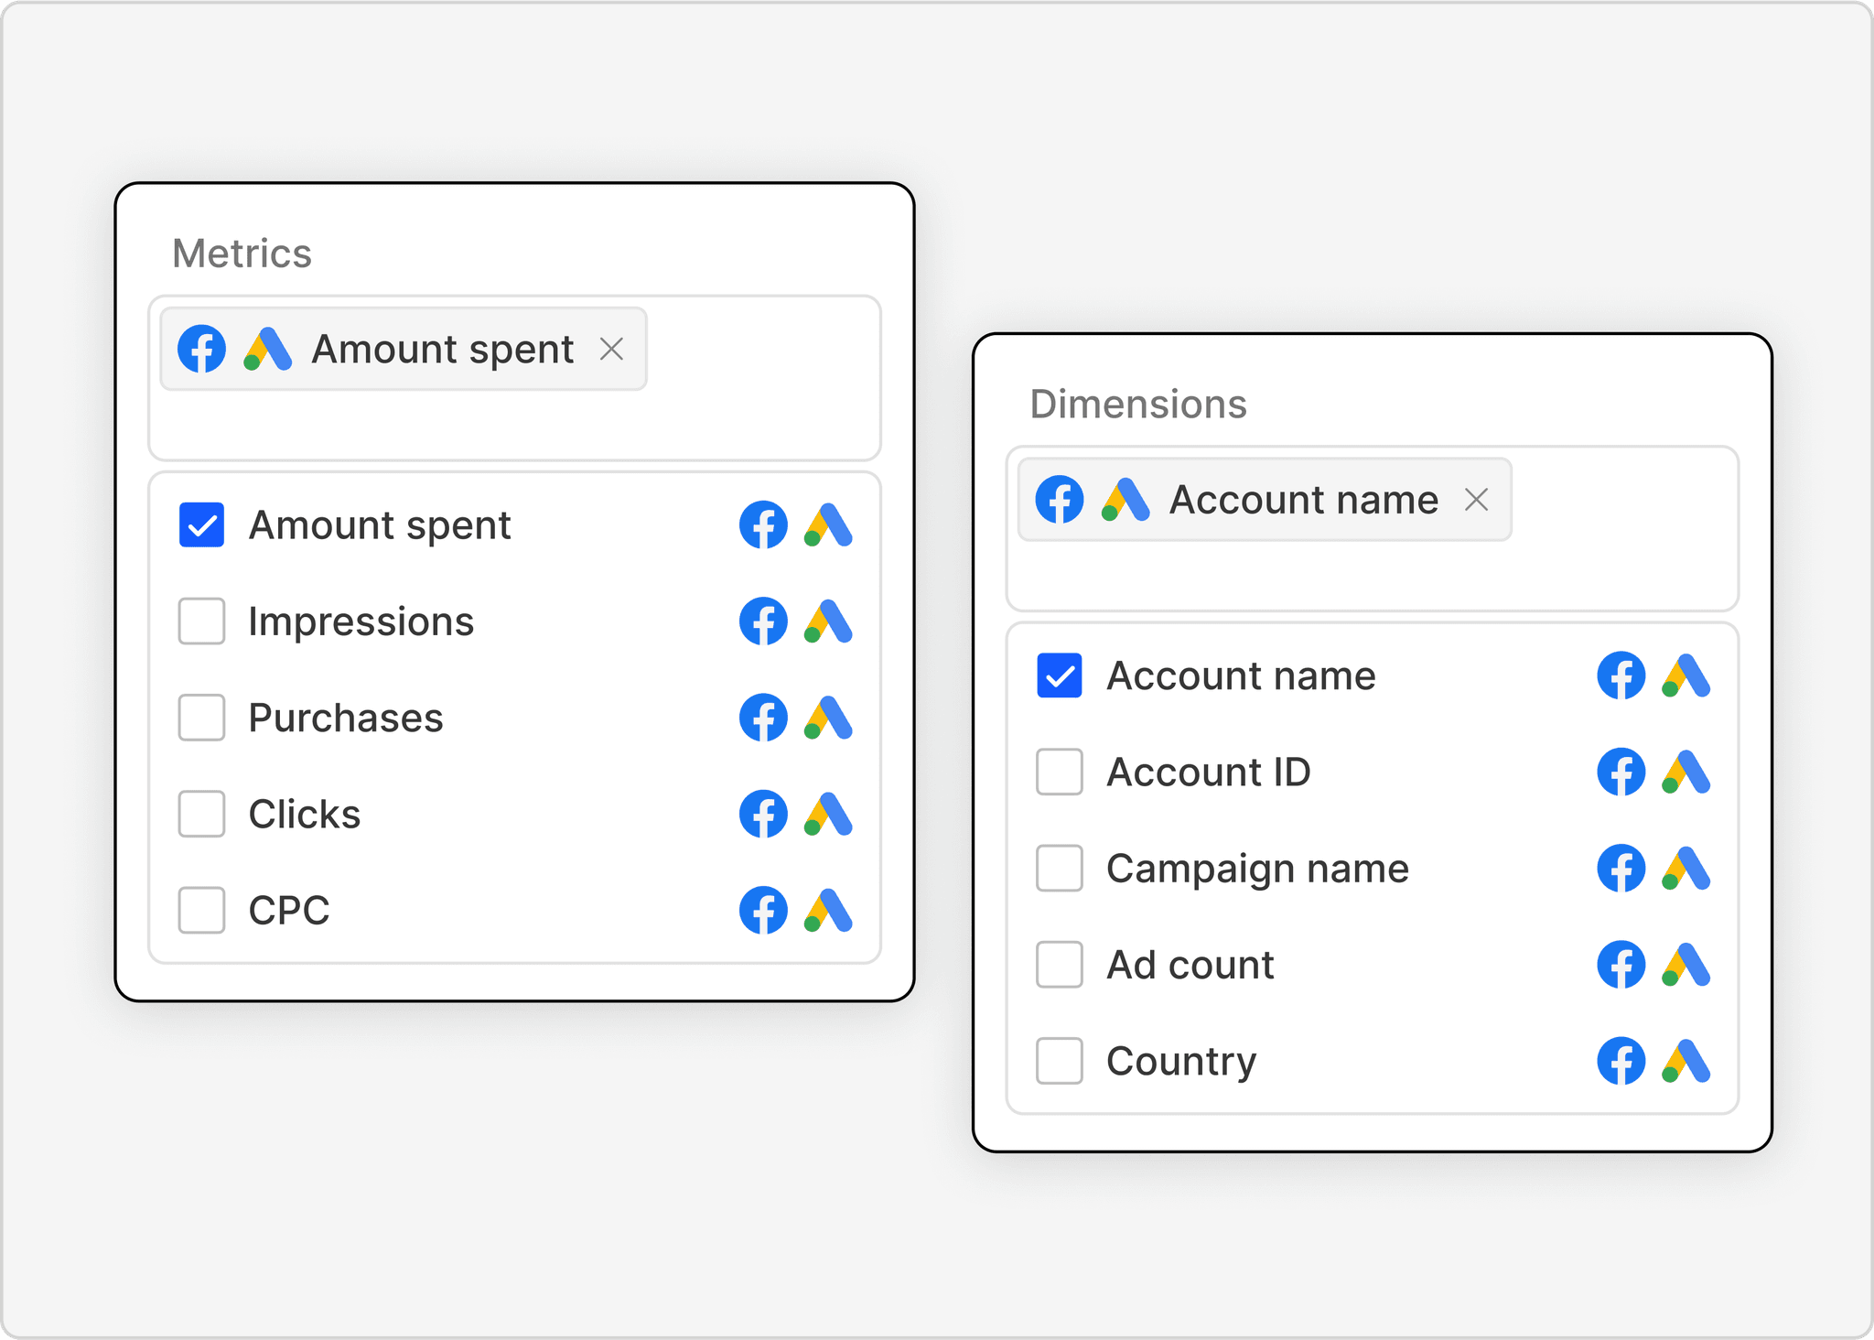Click the Facebook icon beside Amount spent metric

point(763,524)
